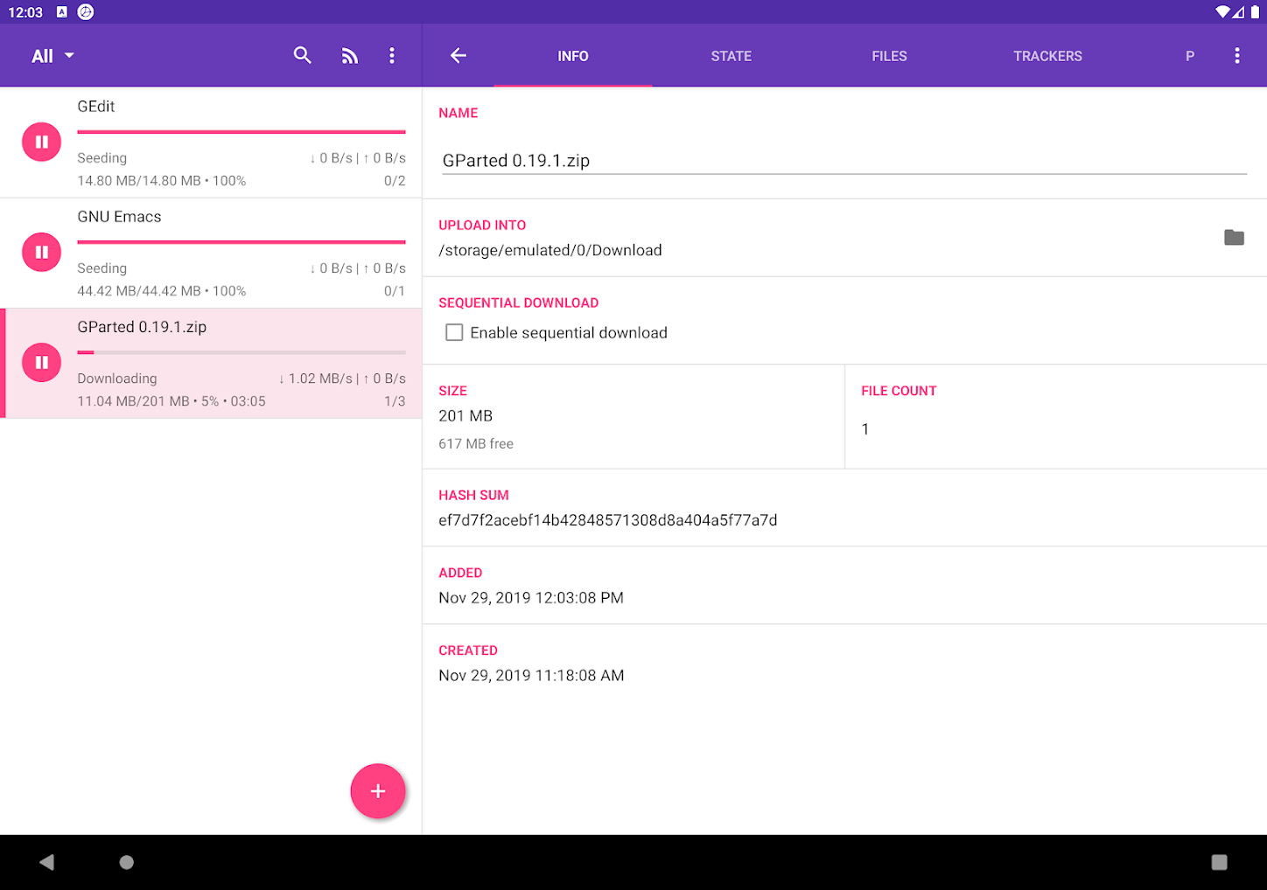This screenshot has width=1267, height=890.
Task: Pause the GParted 0.19.1.zip torrent
Action: [x=41, y=362]
